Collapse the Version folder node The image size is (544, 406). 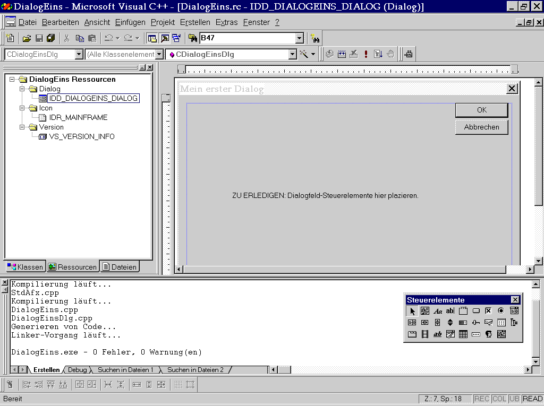22,127
